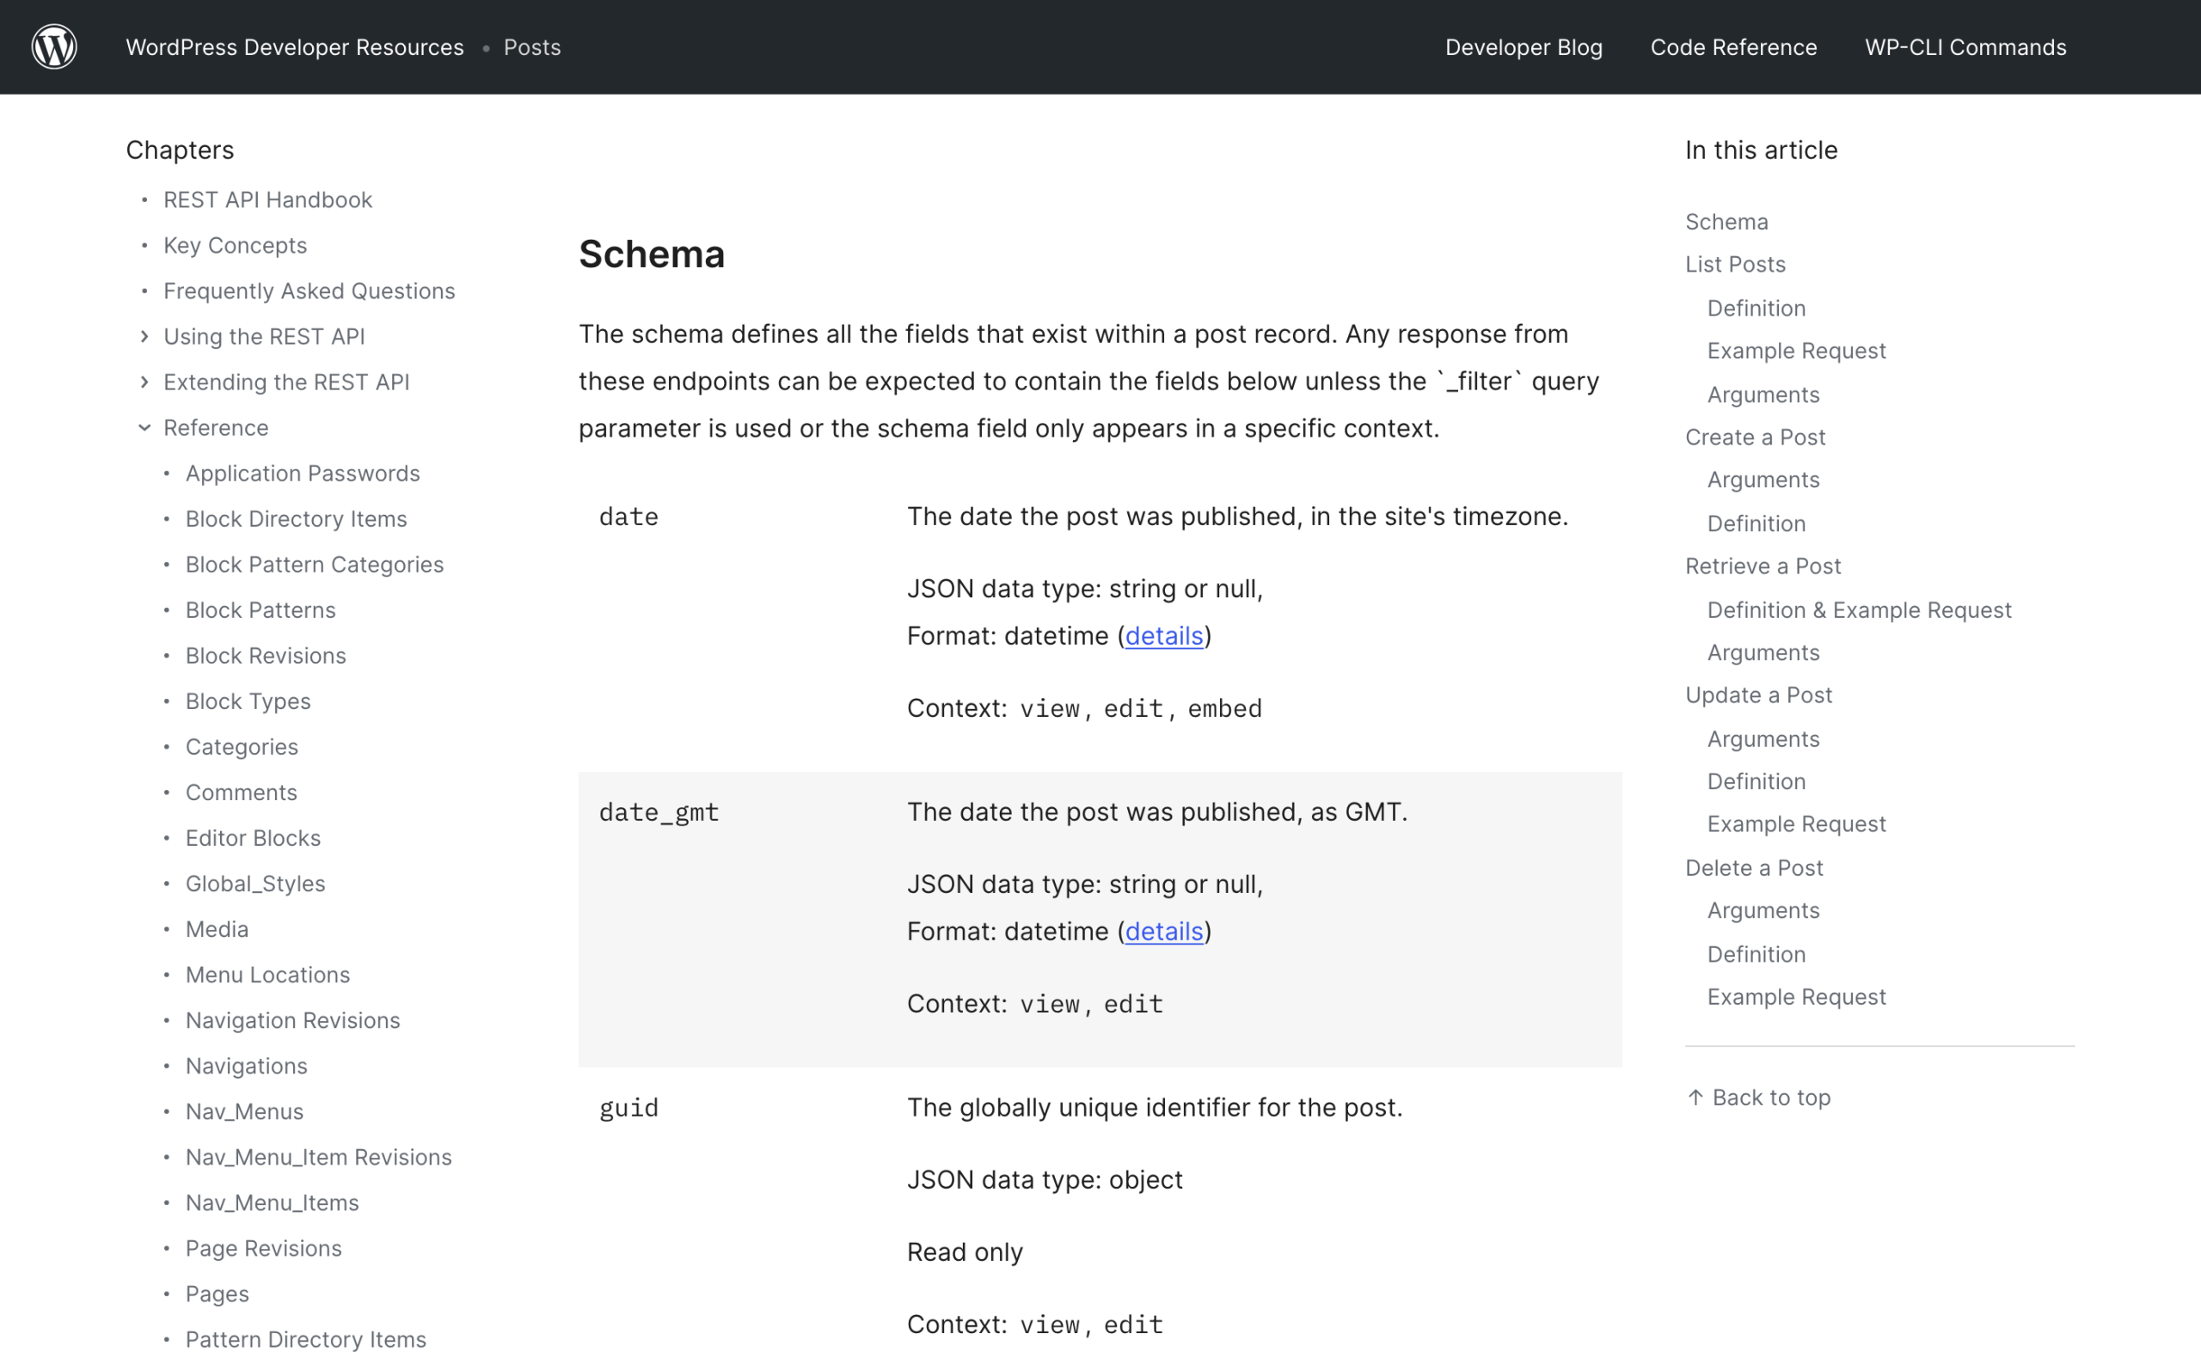Open Block Patterns reference page

(x=261, y=610)
